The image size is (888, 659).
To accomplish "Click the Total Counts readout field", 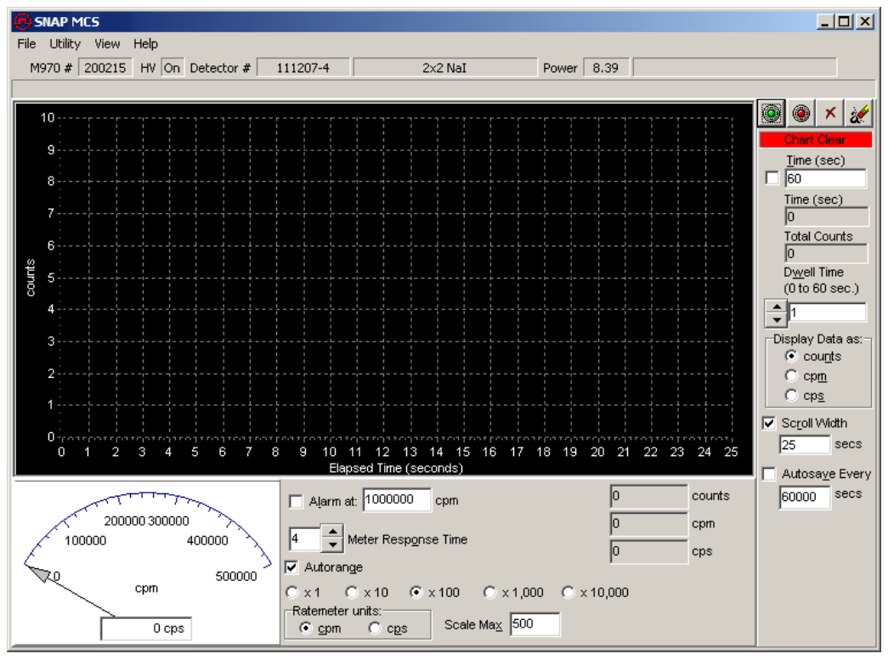I will [x=826, y=254].
